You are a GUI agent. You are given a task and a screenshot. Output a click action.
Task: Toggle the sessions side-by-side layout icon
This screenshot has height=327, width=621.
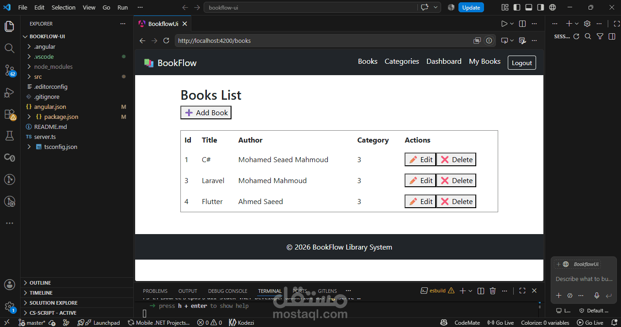[x=612, y=36]
